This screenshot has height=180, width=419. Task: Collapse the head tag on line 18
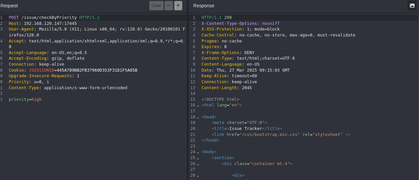pos(198,117)
